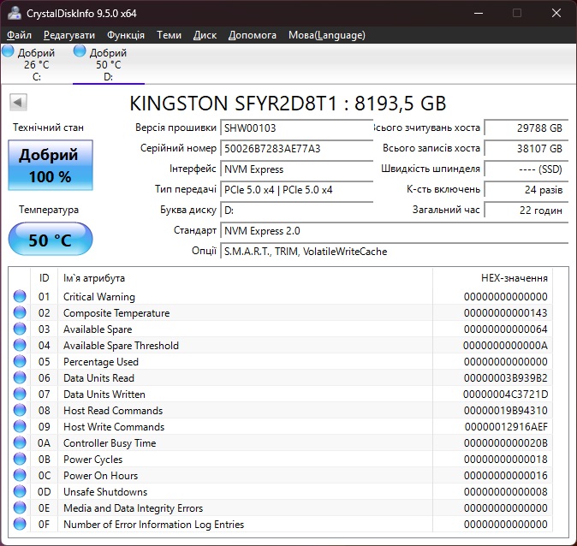Click status orb beside Available Spare
Viewport: 577px width, 546px height.
[20, 329]
